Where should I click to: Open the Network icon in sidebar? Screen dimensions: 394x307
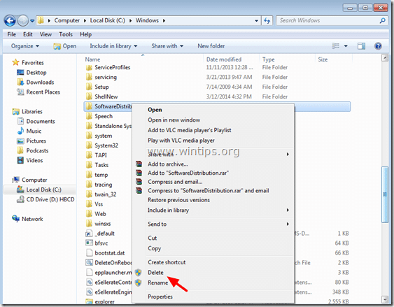[15, 219]
